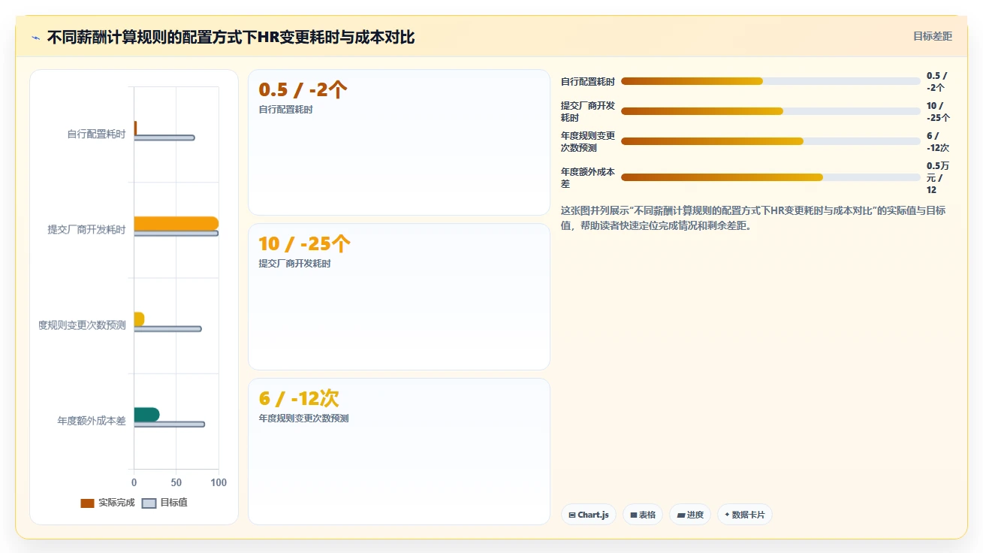Click the gray target bar for 规则变更次数预测
Screen dimensions: 983x553
click(167, 329)
